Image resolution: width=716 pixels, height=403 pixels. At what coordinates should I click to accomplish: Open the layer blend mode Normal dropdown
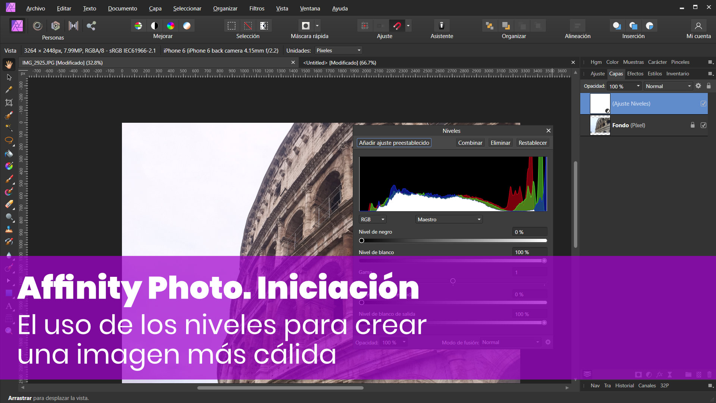coord(668,86)
